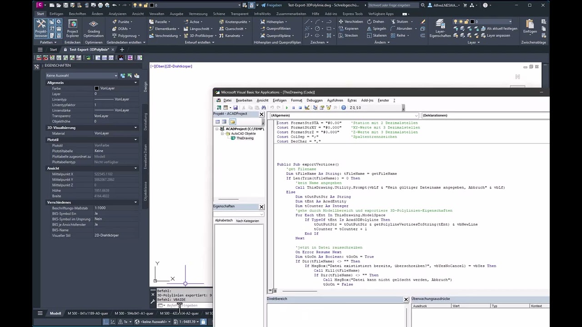Stop and reset the VBA macro
This screenshot has width=582, height=327.
(x=300, y=108)
